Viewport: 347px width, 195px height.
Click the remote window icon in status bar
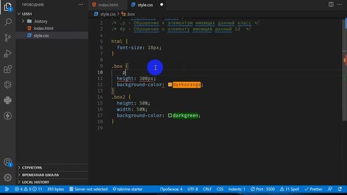pos(7,189)
